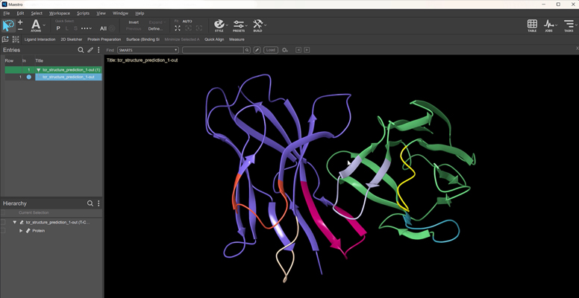The image size is (579, 298).
Task: Collapse the tcr_structure_prediction_1-out entry group
Action: tap(38, 70)
